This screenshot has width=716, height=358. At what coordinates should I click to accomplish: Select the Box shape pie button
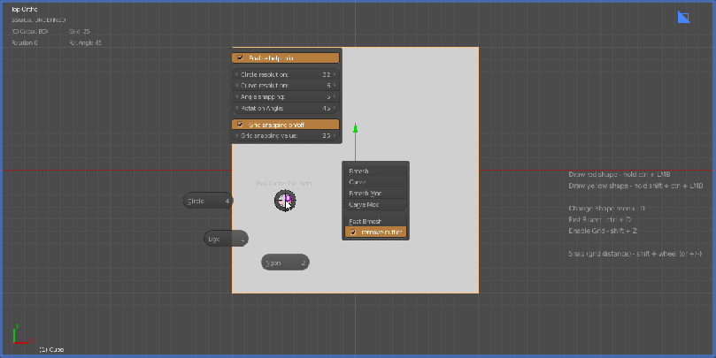click(226, 239)
